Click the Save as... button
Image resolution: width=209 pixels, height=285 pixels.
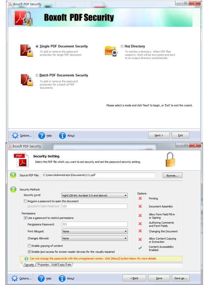(181, 278)
